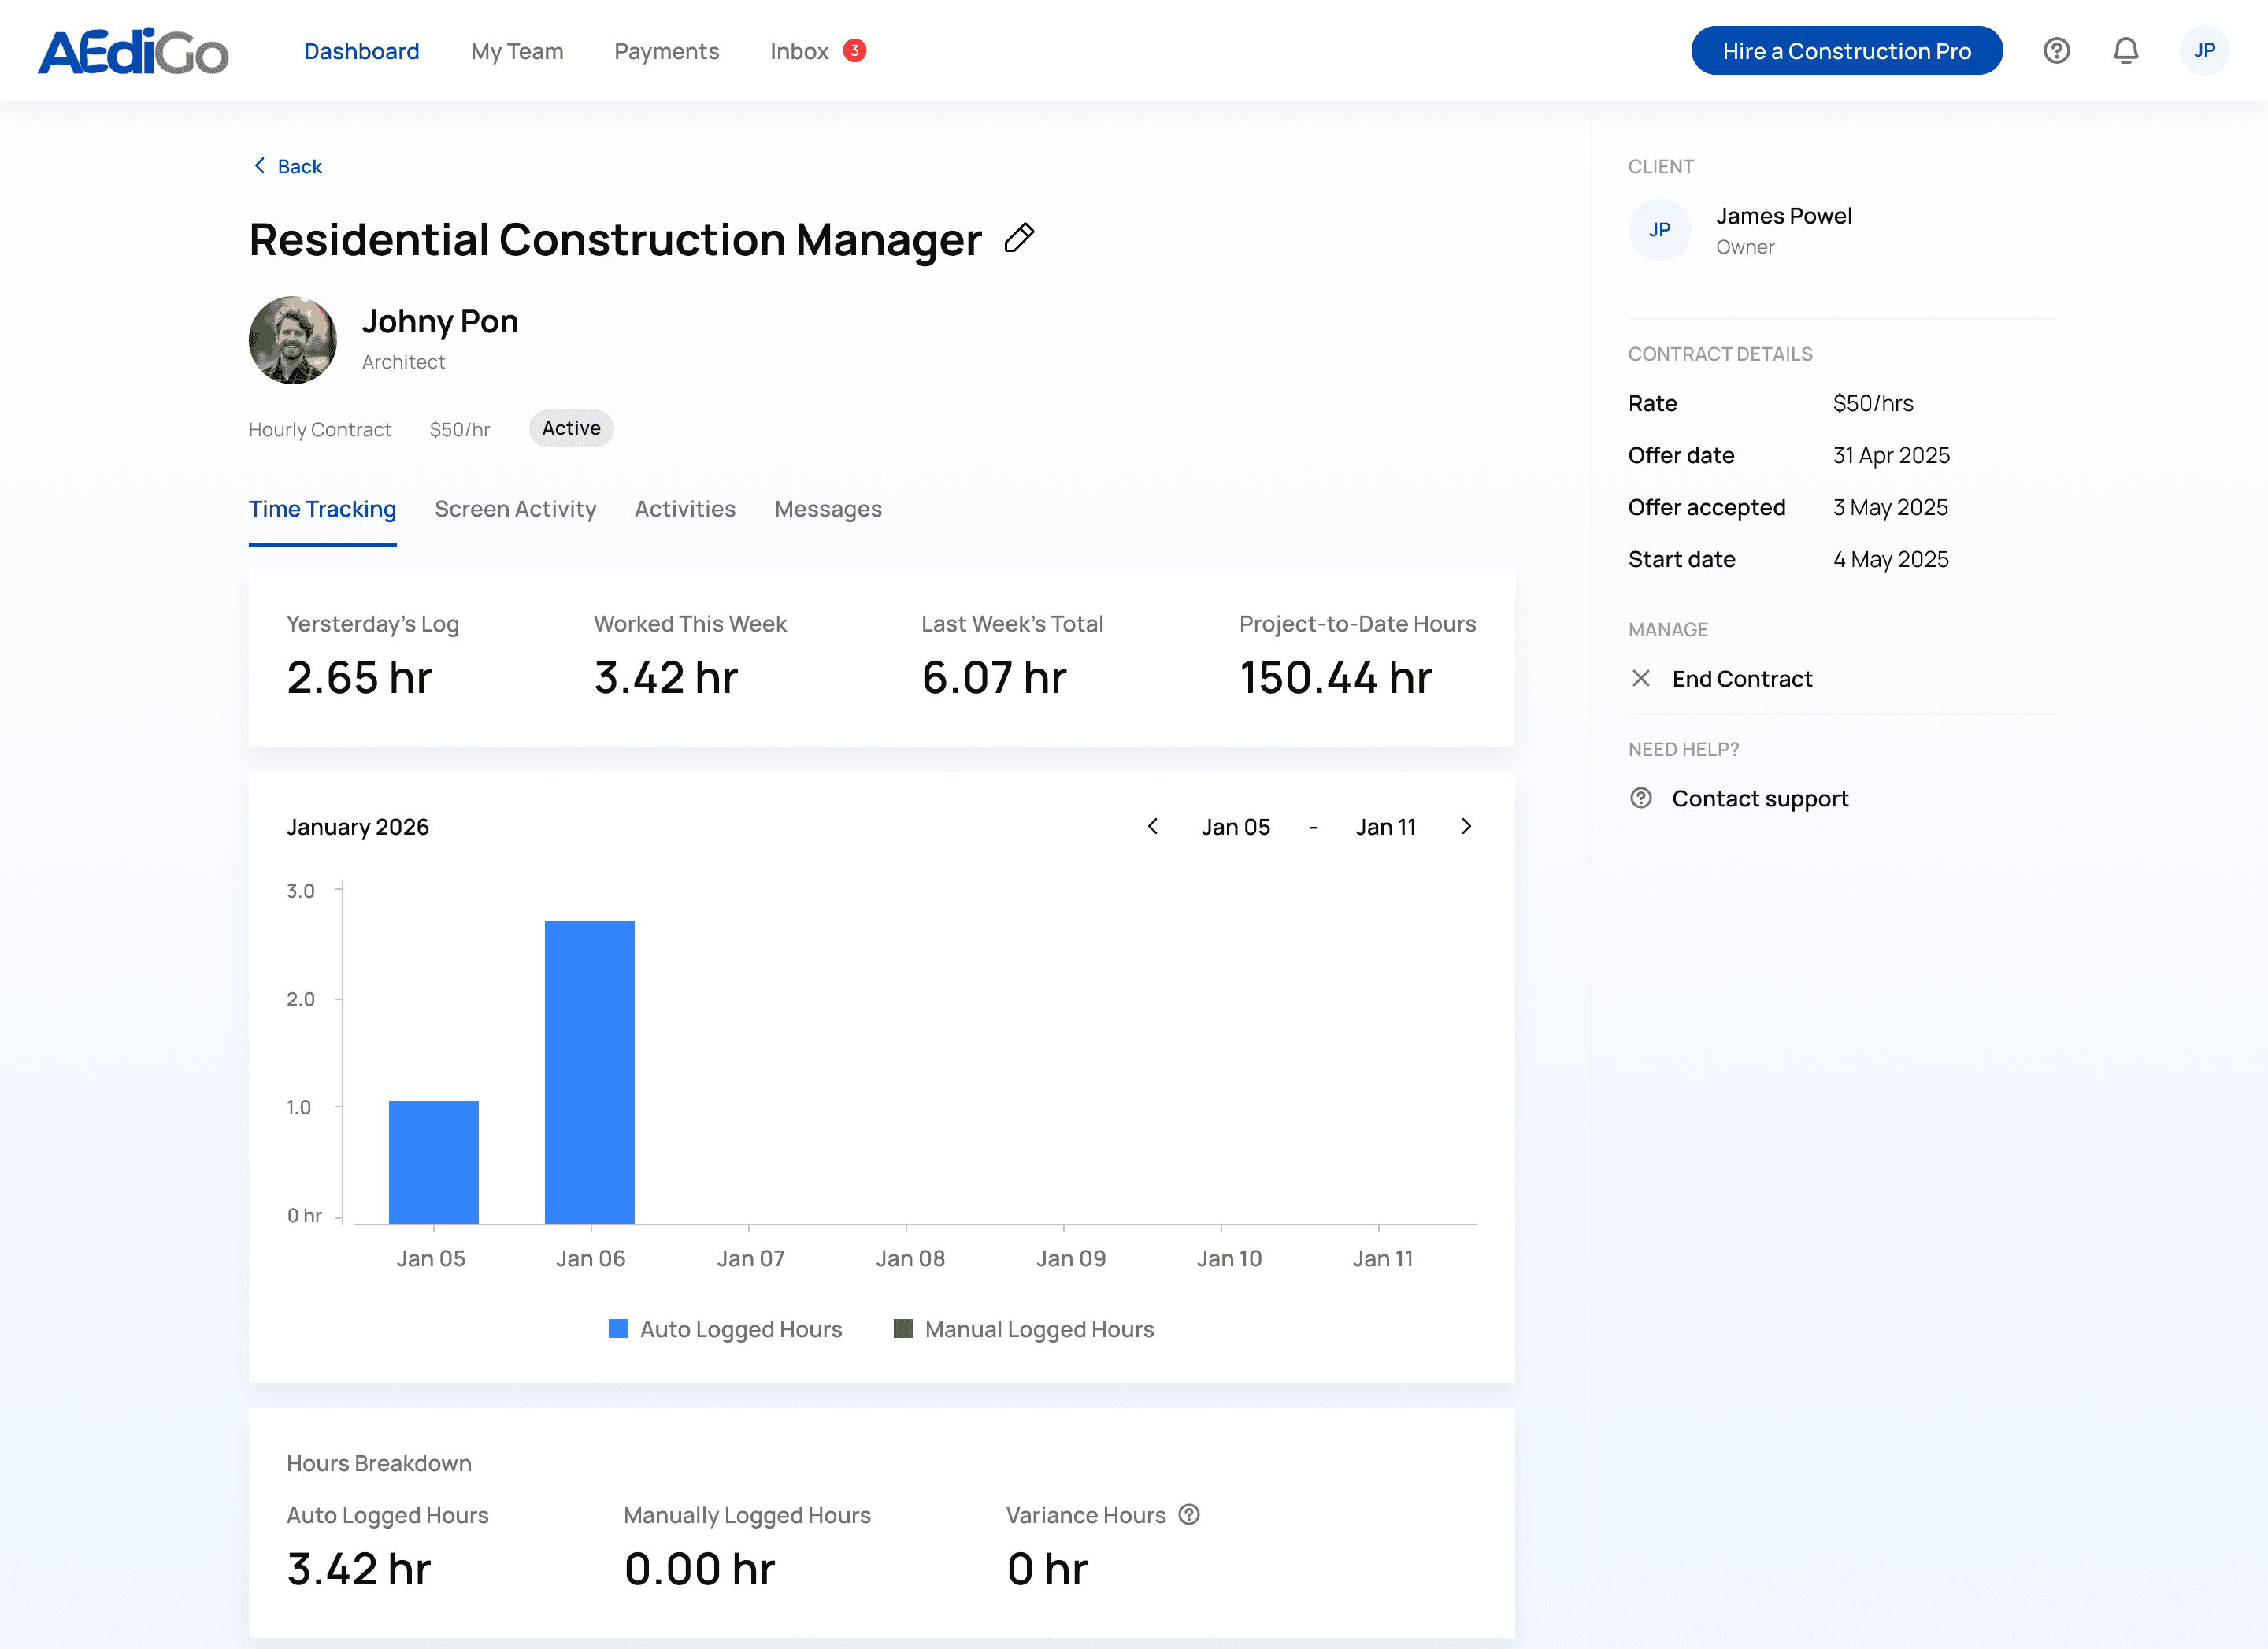The height and width of the screenshot is (1649, 2268).
Task: Click Johny Pon profile photo
Action: point(293,340)
